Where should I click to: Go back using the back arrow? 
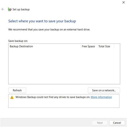click(3, 9)
